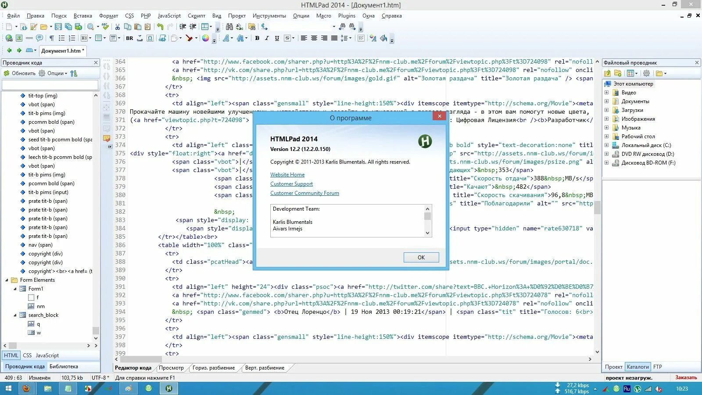Open the quick search combo box dropdown
Screen dimensions: 702x395
[333, 27]
